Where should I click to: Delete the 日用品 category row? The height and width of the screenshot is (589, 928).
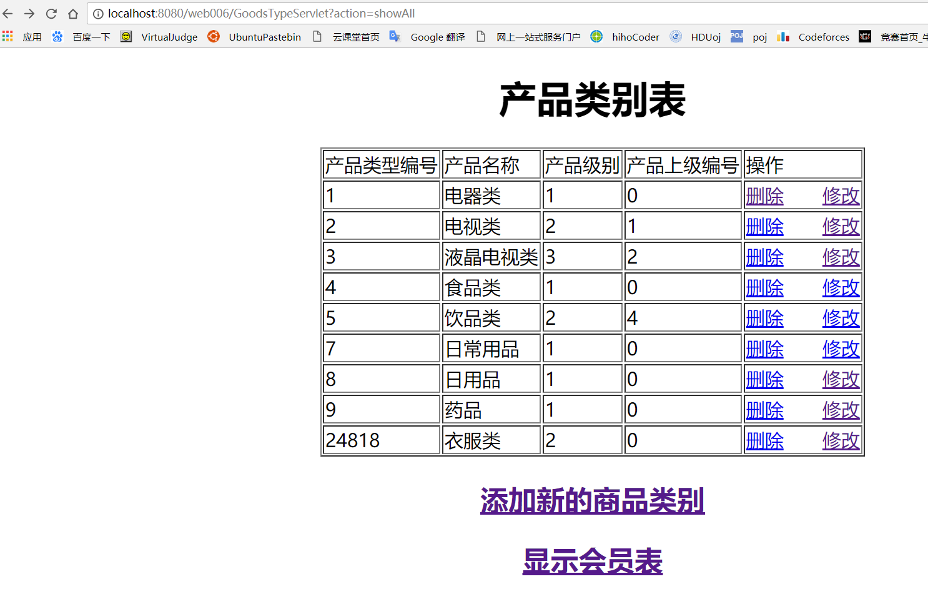coord(764,380)
